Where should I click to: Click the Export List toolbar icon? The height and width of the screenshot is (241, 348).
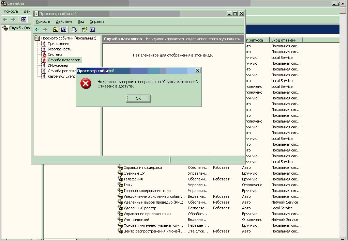coord(74,30)
